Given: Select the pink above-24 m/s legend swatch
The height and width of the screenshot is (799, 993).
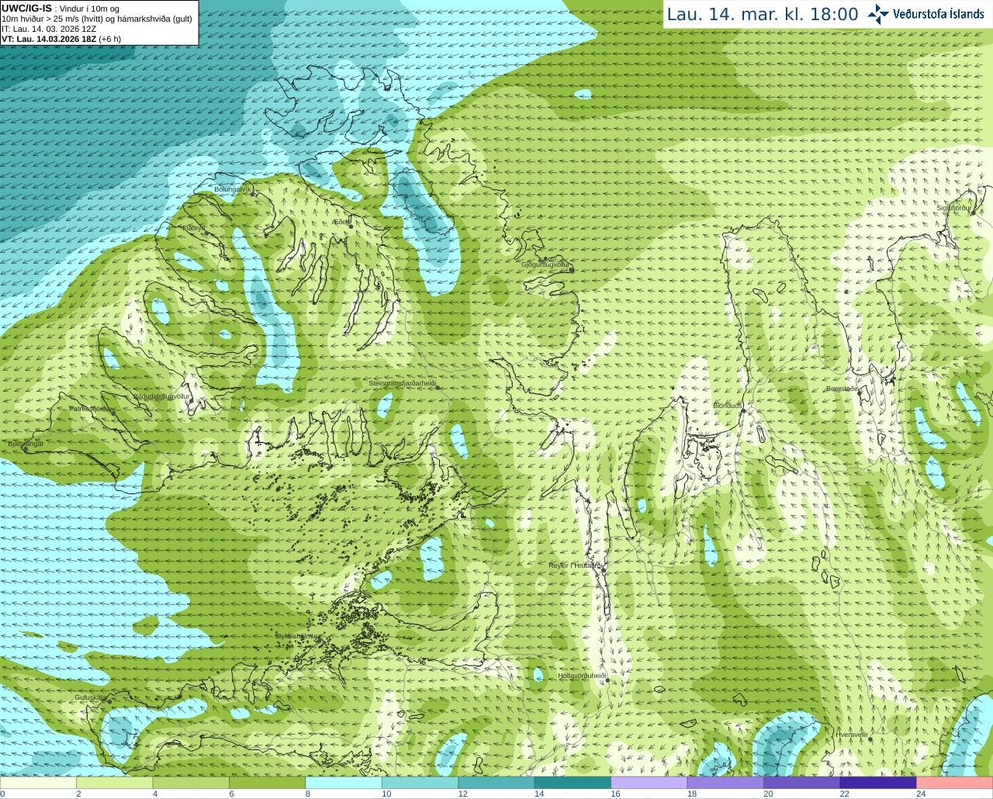Looking at the screenshot, I should point(954,783).
